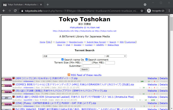Open the http://tokyotosho.info mirror link

pos(63,31)
